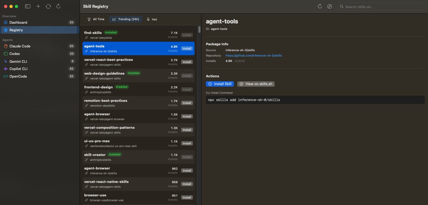Click the OpenCode brackets icon
Image resolution: width=428 pixels, height=205 pixels.
tap(6, 76)
